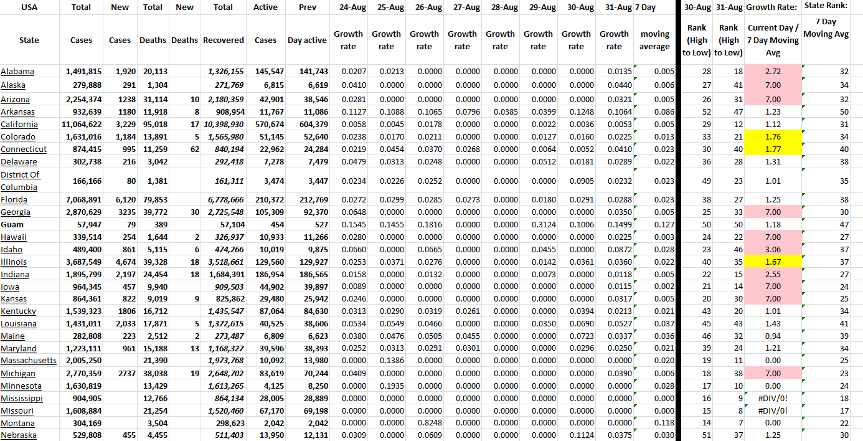The image size is (863, 441).
Task: Select Illinois' yellow 1.67 growth rate cell
Action: click(772, 262)
